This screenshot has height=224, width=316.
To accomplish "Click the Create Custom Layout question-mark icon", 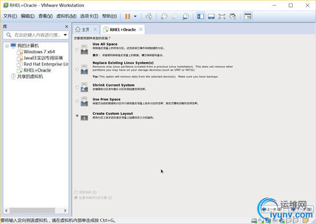I will pyautogui.click(x=84, y=118).
